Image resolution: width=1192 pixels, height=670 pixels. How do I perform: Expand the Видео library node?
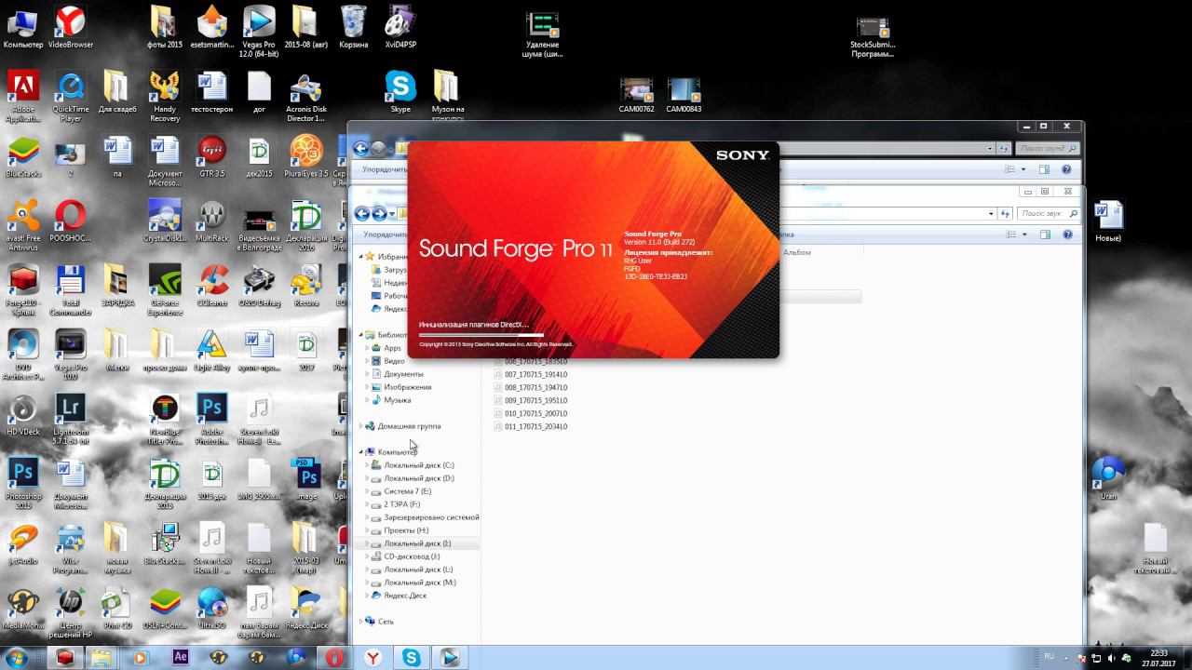(366, 361)
